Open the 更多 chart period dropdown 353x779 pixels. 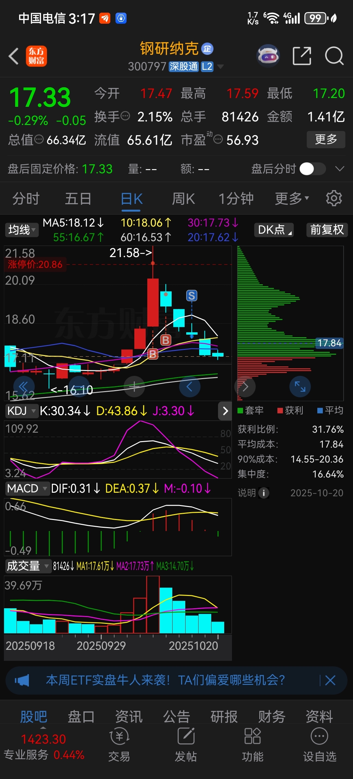point(292,198)
